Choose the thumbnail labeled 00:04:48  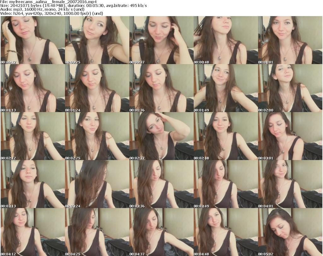[226, 232]
